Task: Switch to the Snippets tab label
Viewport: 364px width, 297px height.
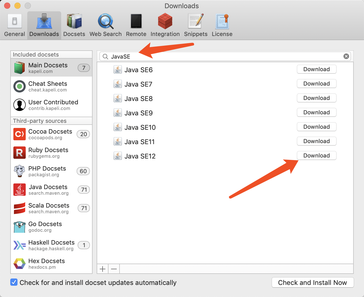Action: tap(196, 34)
